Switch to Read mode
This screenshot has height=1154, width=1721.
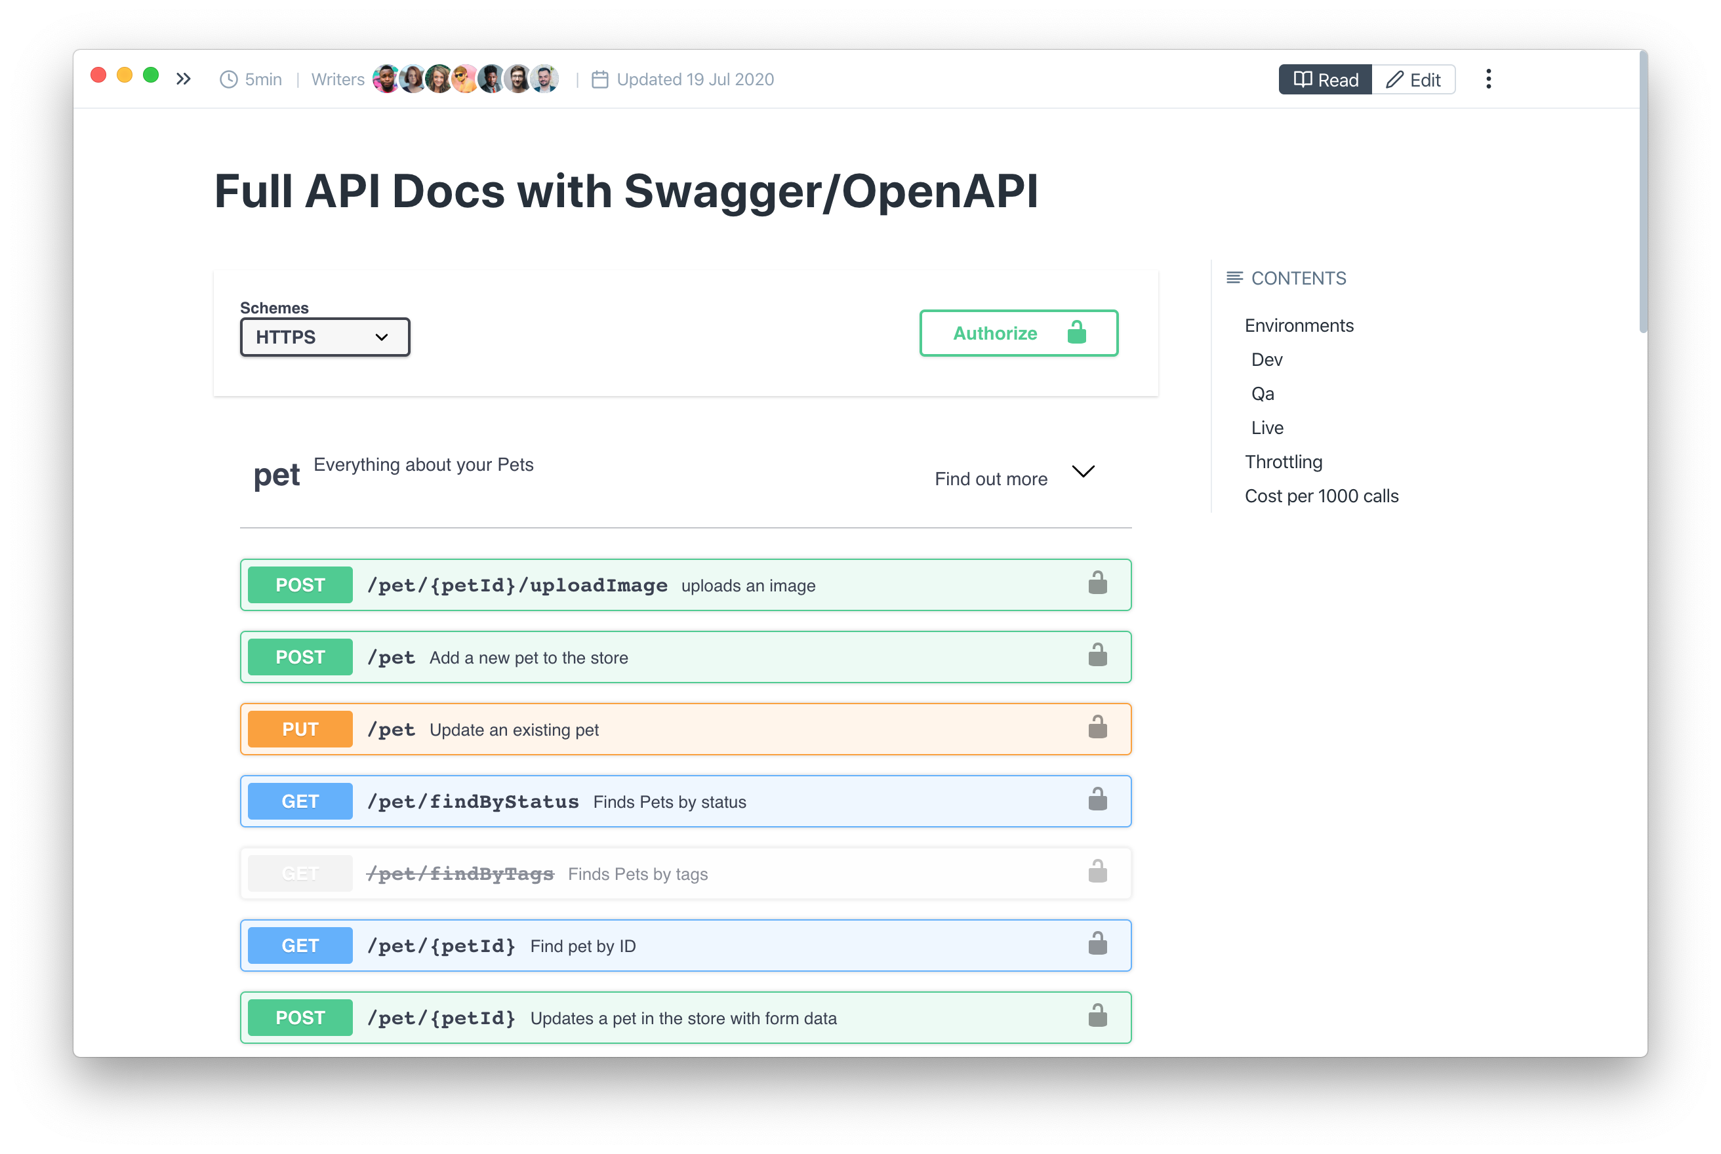click(1325, 79)
